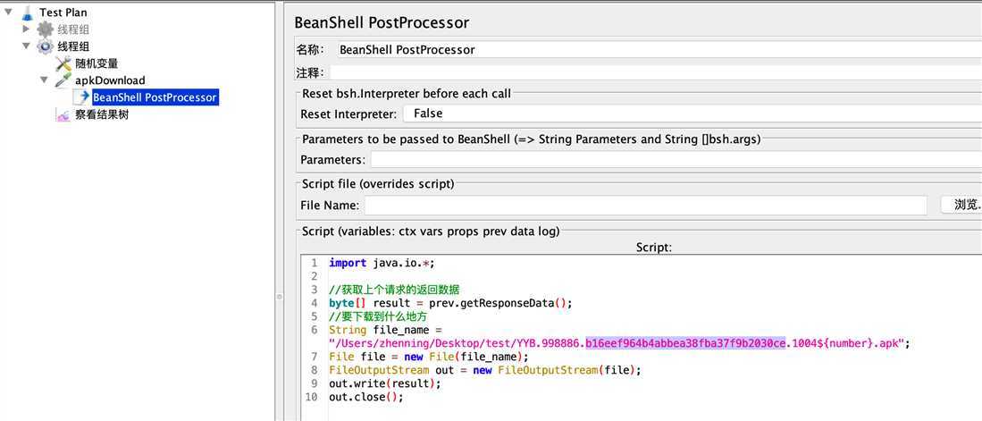This screenshot has width=982, height=421.
Task: Click the active 线程组 gear icon
Action: point(45,46)
